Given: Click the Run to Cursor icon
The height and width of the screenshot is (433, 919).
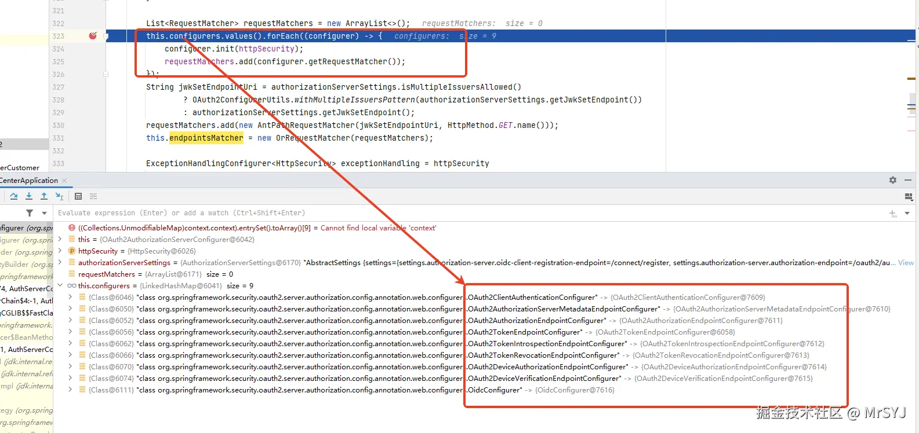Looking at the screenshot, I should pos(59,196).
